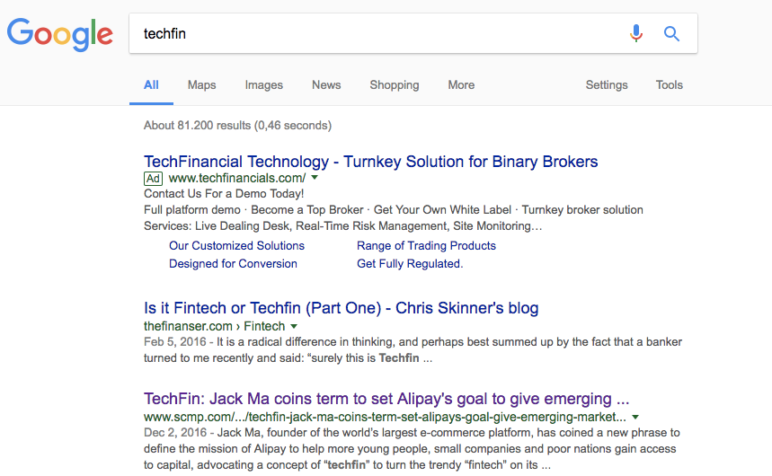Open the Jack Ma TechFin article
The width and height of the screenshot is (772, 476).
[386, 399]
